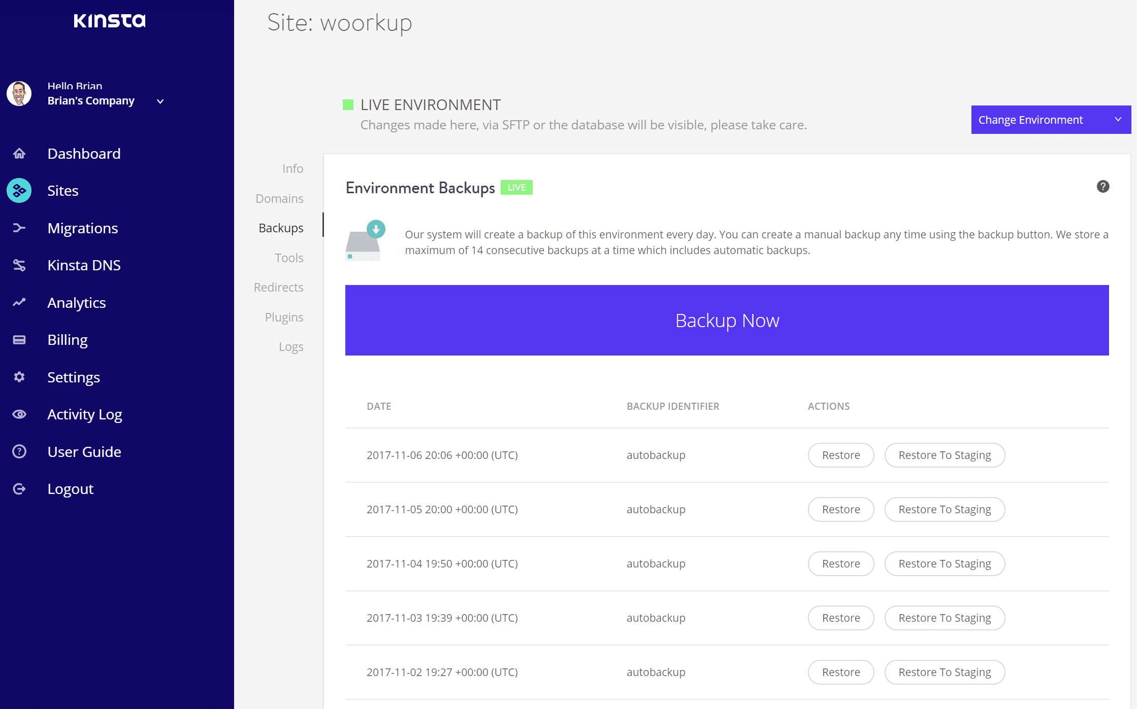Viewport: 1137px width, 709px height.
Task: Click the date 2017-11-04 19:50 +00:00 (UTC)
Action: (x=442, y=563)
